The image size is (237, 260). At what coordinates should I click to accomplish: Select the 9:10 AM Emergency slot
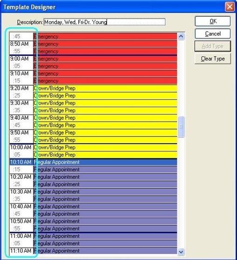click(105, 74)
